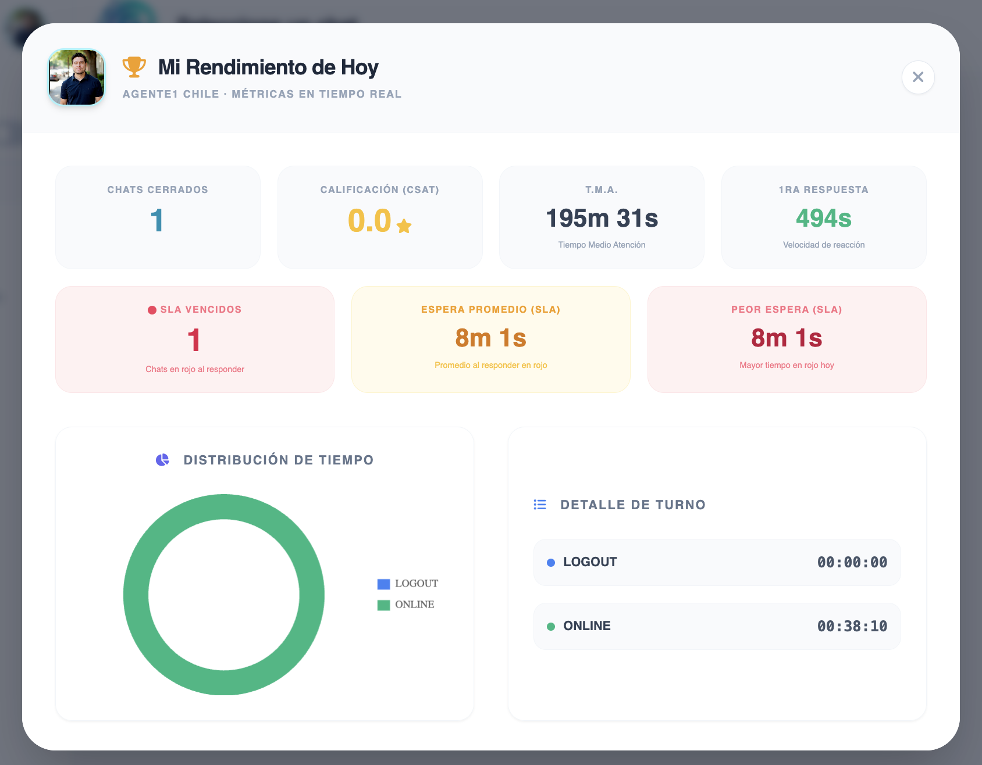Click the Mi Rendimiento de Hoy title
Screen dimensions: 982x765
pyautogui.click(x=268, y=67)
